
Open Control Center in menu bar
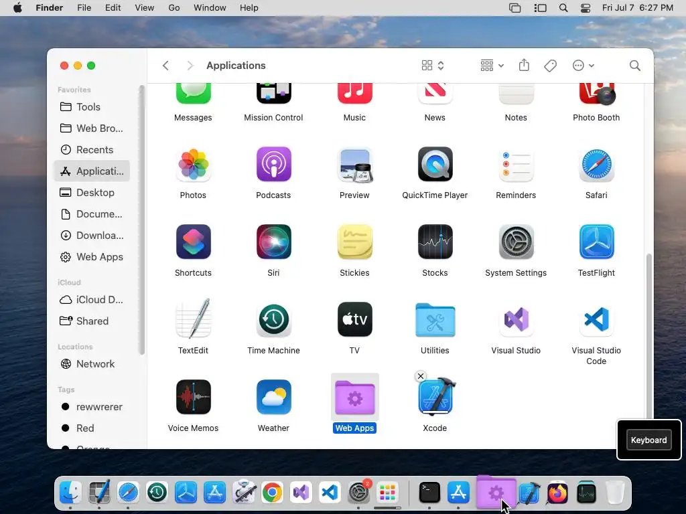586,8
